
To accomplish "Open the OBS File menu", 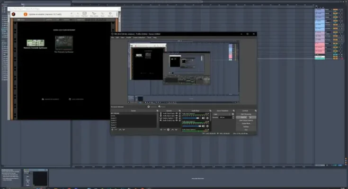I will tap(113, 37).
